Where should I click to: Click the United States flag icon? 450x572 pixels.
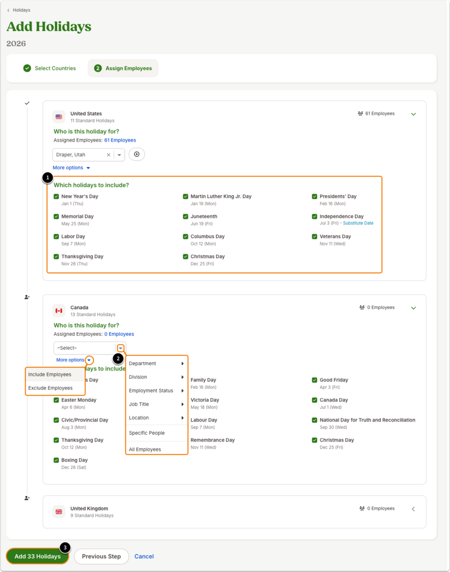click(59, 117)
